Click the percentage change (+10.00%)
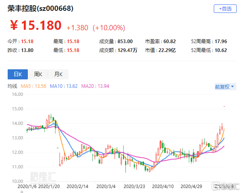242x193 pixels. click(x=109, y=28)
